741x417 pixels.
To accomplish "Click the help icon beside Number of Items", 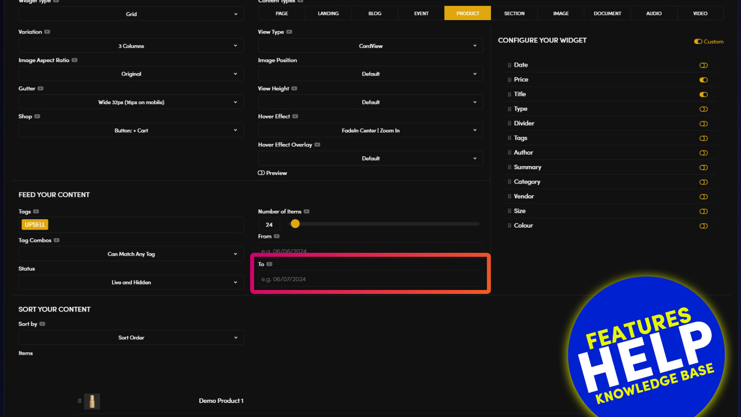I will [306, 212].
